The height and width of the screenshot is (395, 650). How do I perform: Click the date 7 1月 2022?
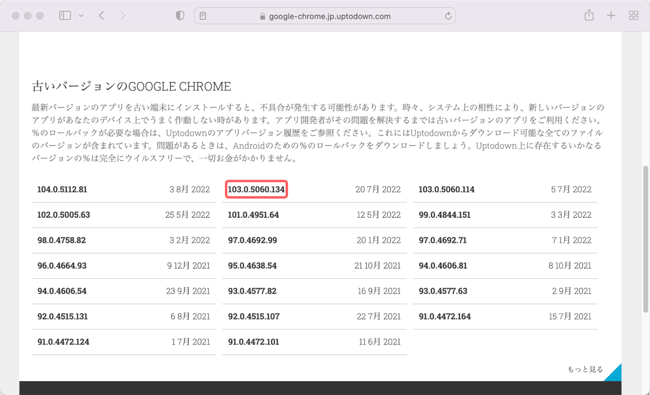pos(572,240)
